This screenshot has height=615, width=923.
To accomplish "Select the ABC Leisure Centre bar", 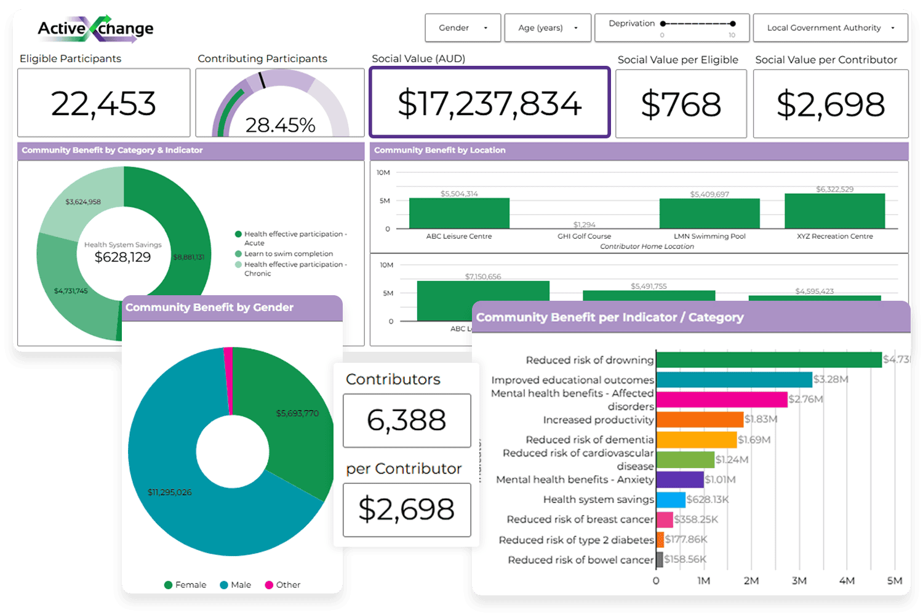I will (459, 213).
